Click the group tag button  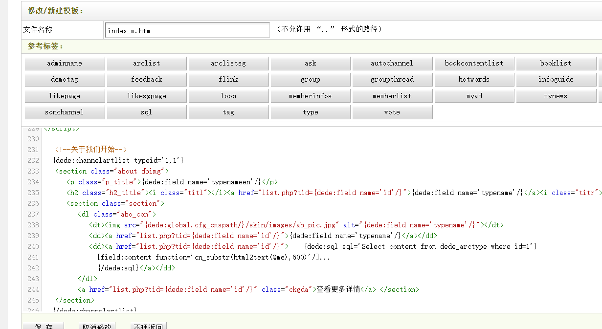tap(311, 79)
